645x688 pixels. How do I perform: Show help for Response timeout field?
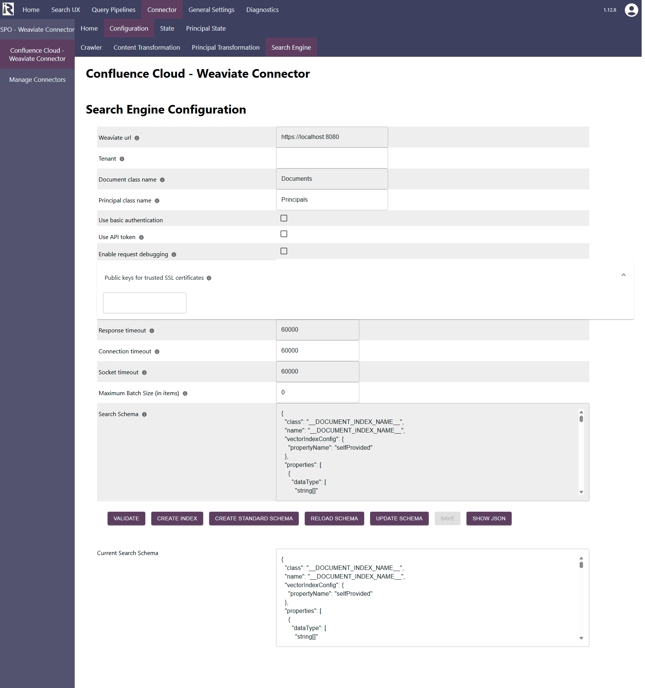tap(152, 331)
